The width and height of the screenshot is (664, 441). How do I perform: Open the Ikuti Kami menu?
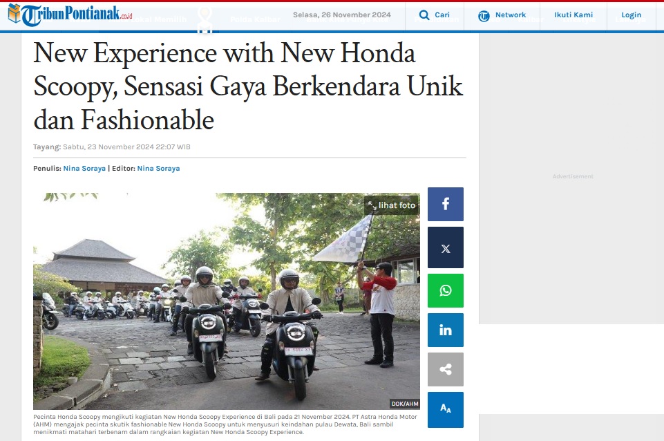coord(573,15)
